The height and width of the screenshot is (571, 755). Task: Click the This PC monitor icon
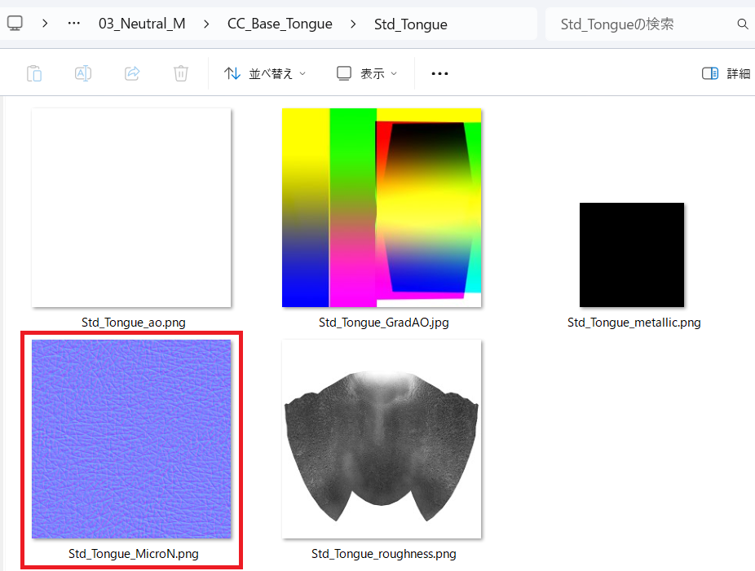pyautogui.click(x=15, y=23)
